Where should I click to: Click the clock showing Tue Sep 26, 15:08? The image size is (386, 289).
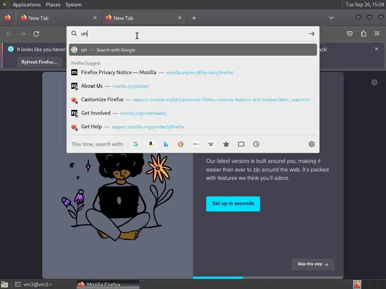pos(365,5)
